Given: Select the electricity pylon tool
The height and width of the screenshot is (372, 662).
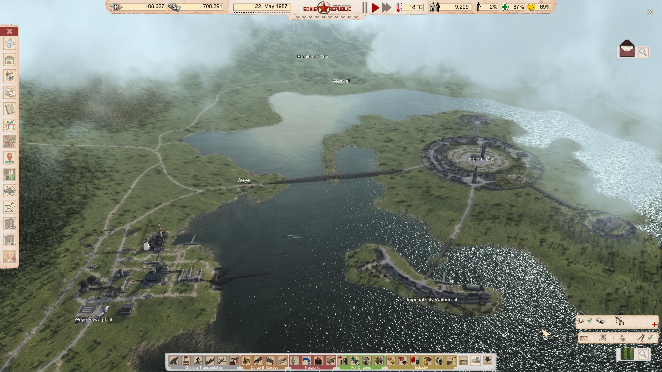Looking at the screenshot, I should pyautogui.click(x=295, y=360).
